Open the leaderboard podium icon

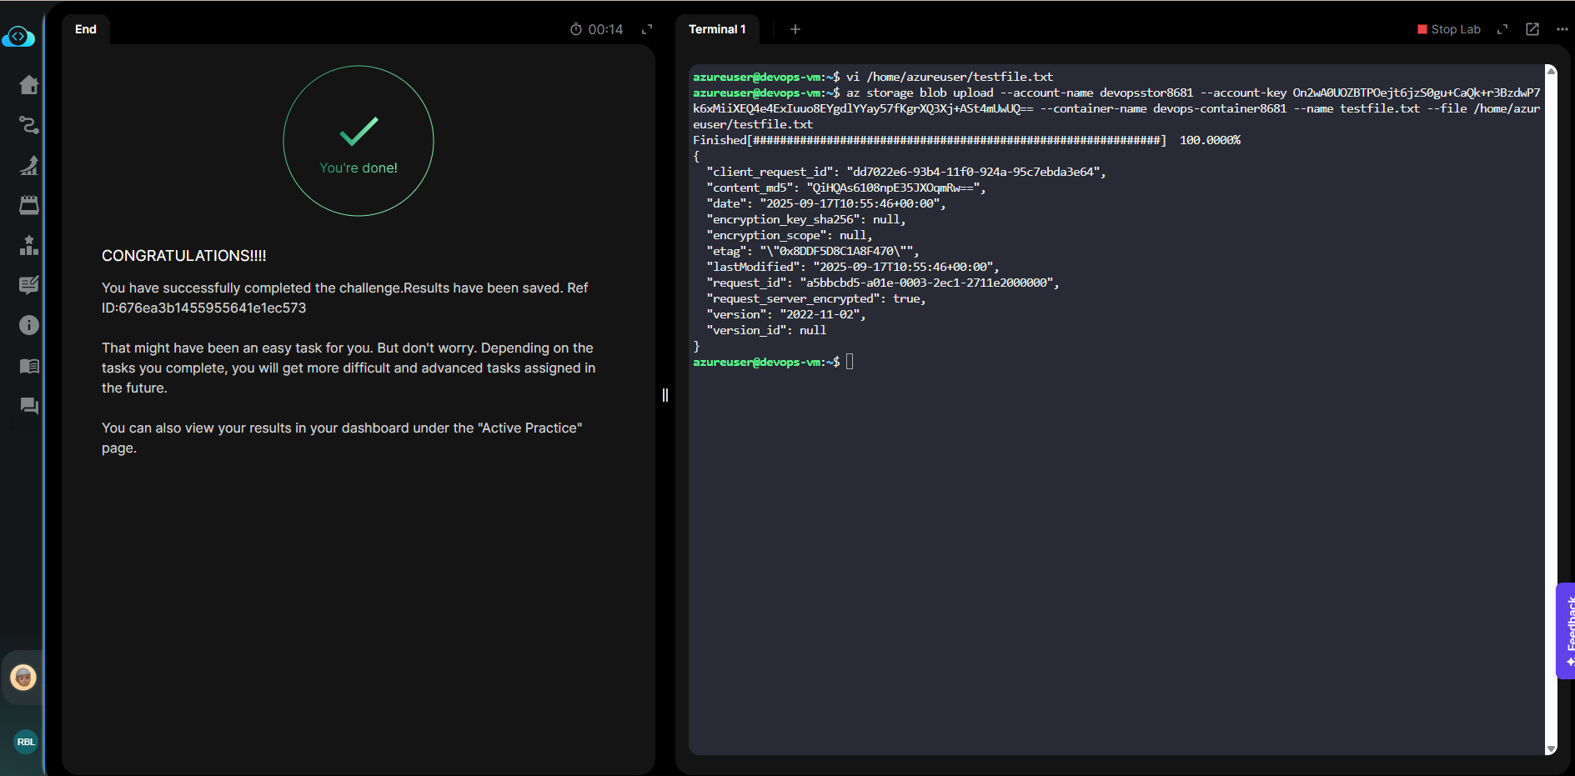[x=29, y=245]
